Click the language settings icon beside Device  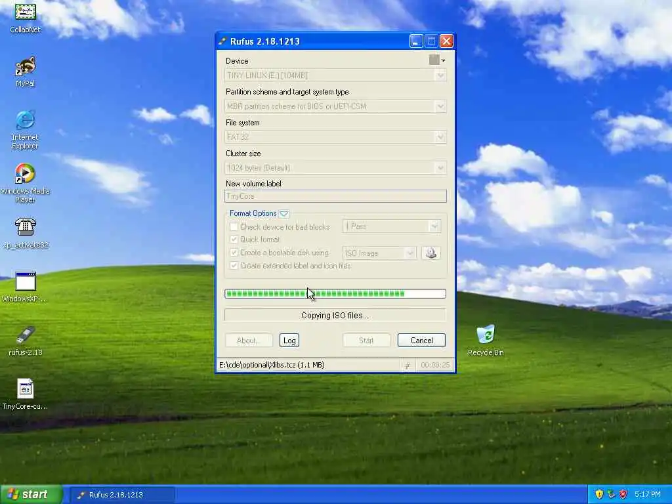436,60
